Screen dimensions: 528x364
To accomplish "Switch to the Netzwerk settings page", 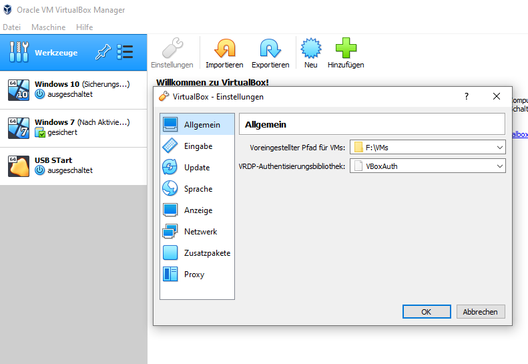I will tap(198, 231).
